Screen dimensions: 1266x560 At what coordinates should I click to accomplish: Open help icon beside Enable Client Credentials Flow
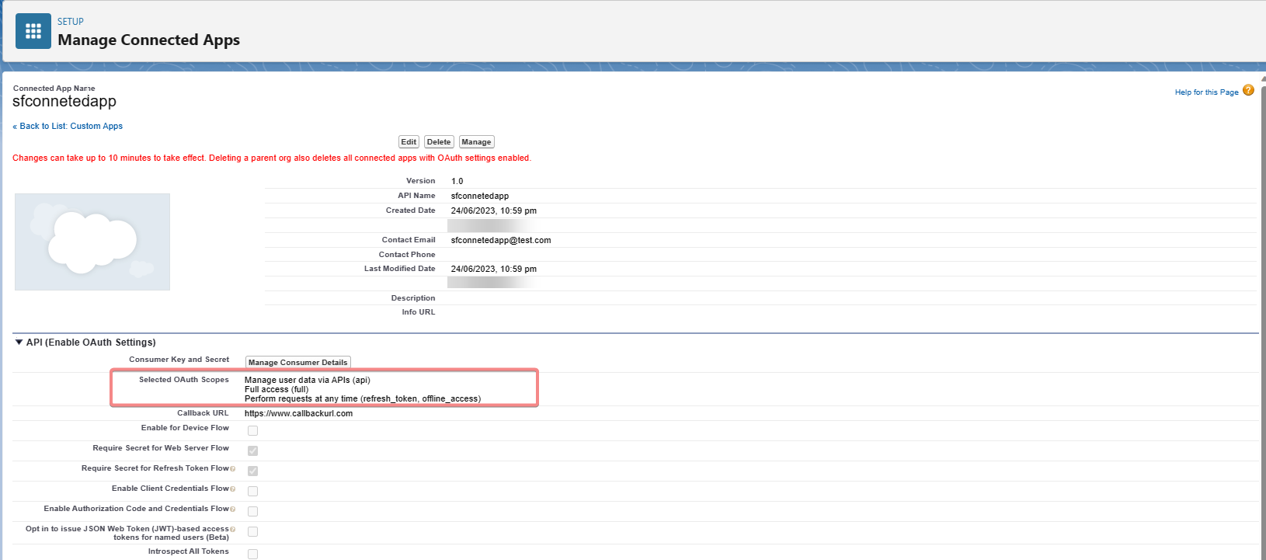233,489
